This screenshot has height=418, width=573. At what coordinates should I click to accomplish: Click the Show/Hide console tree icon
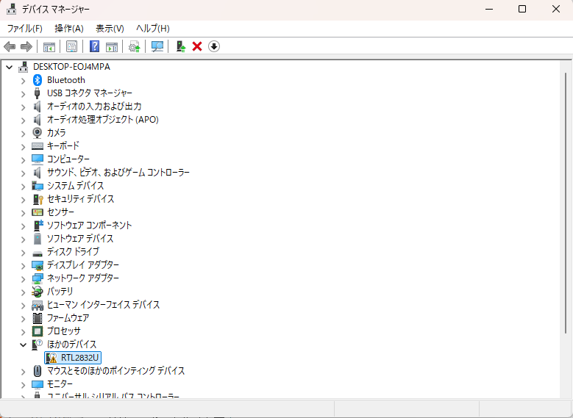pos(49,46)
